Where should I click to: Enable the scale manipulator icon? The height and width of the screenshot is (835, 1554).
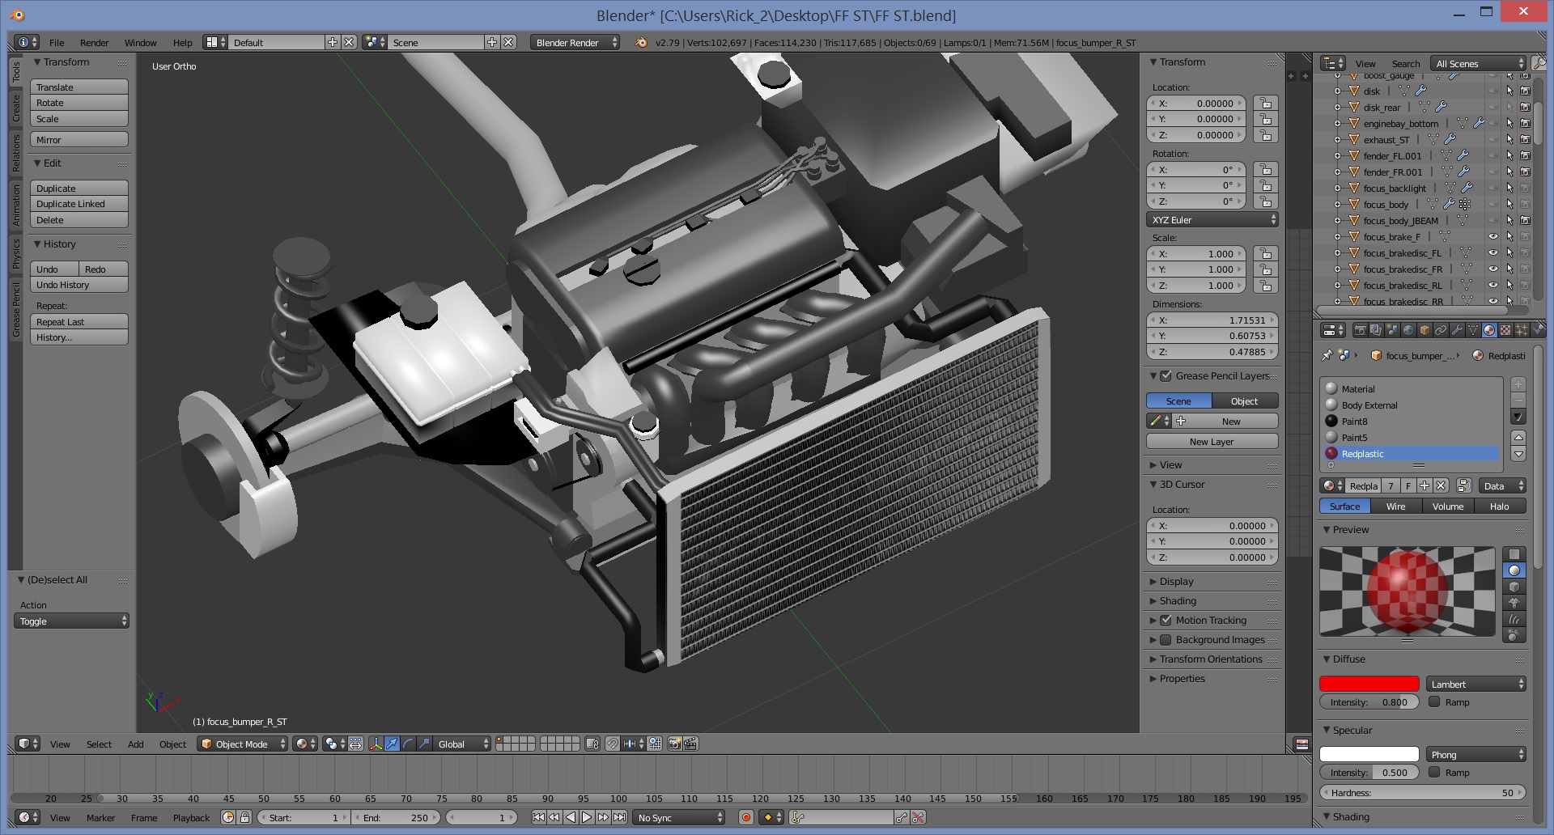click(424, 744)
